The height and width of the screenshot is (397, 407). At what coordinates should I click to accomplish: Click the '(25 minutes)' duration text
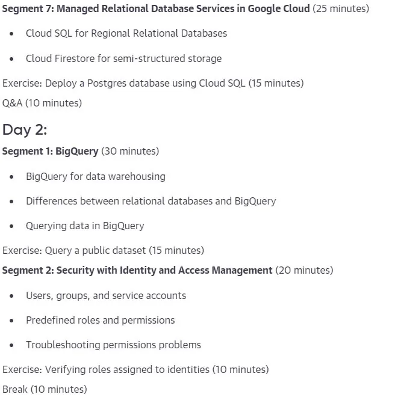(341, 9)
